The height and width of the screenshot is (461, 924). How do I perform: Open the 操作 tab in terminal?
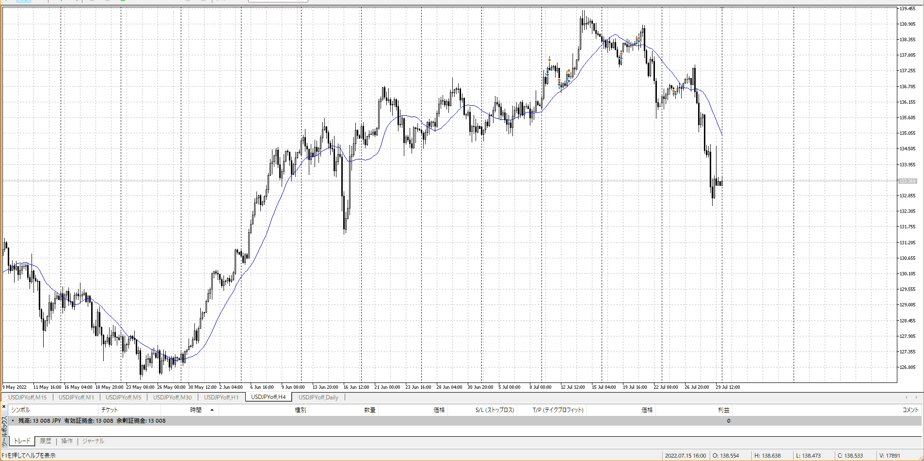click(67, 441)
